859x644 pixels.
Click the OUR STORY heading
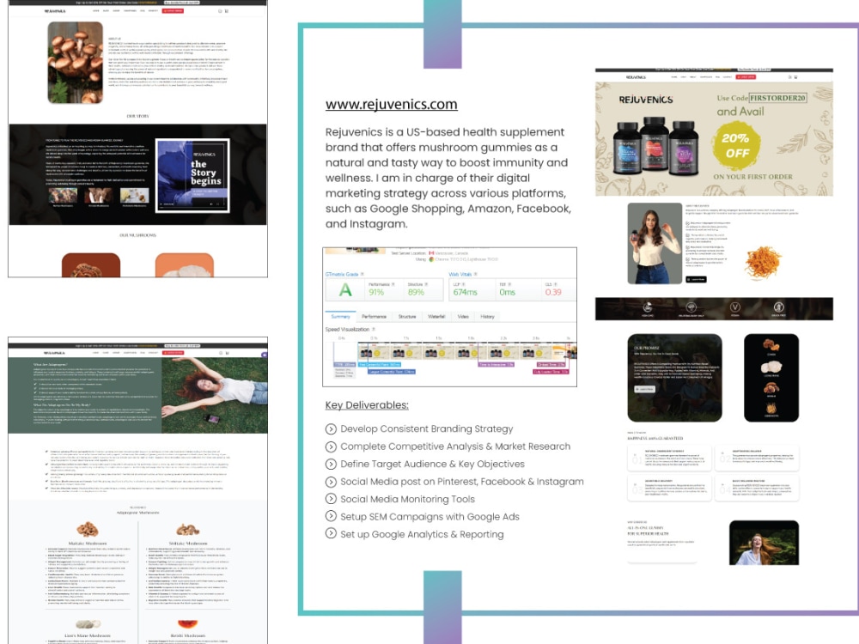point(138,116)
